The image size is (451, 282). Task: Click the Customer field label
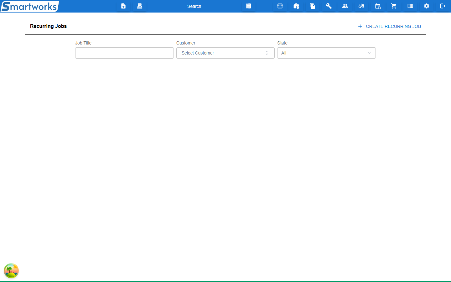tap(186, 43)
